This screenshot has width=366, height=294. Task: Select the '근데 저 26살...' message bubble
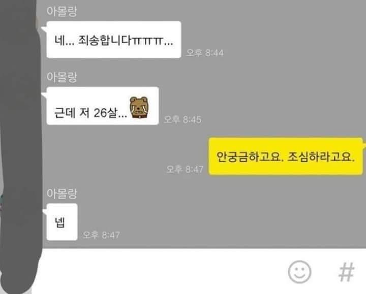(x=103, y=106)
